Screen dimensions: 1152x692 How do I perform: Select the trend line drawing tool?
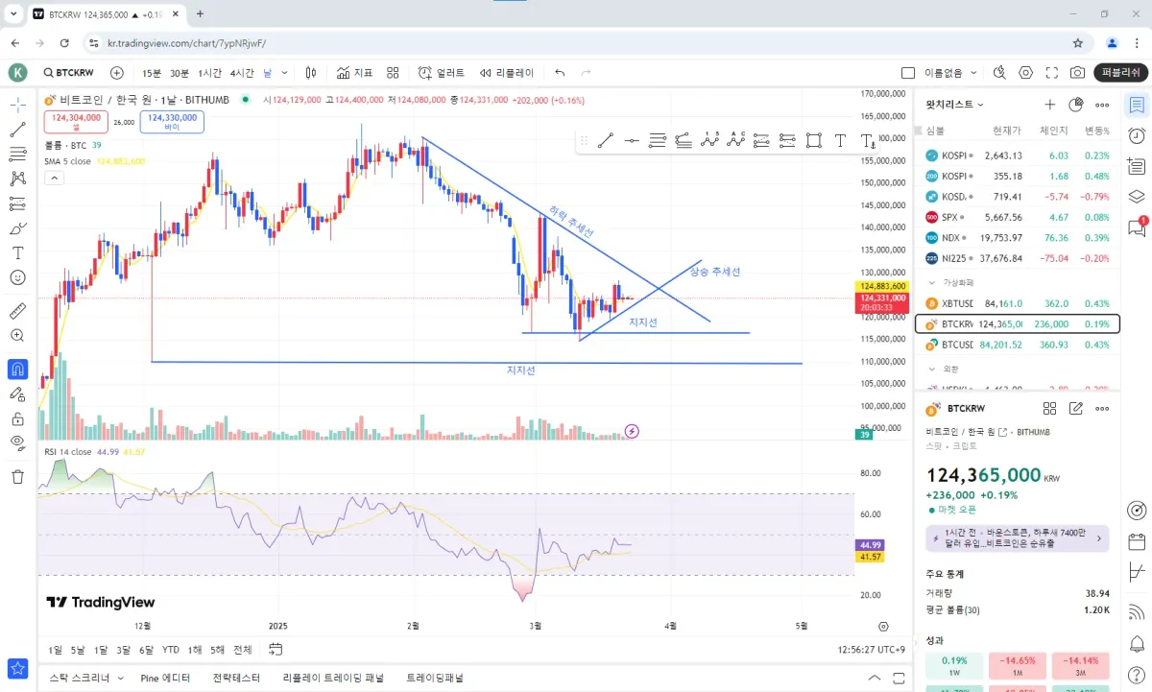[17, 129]
